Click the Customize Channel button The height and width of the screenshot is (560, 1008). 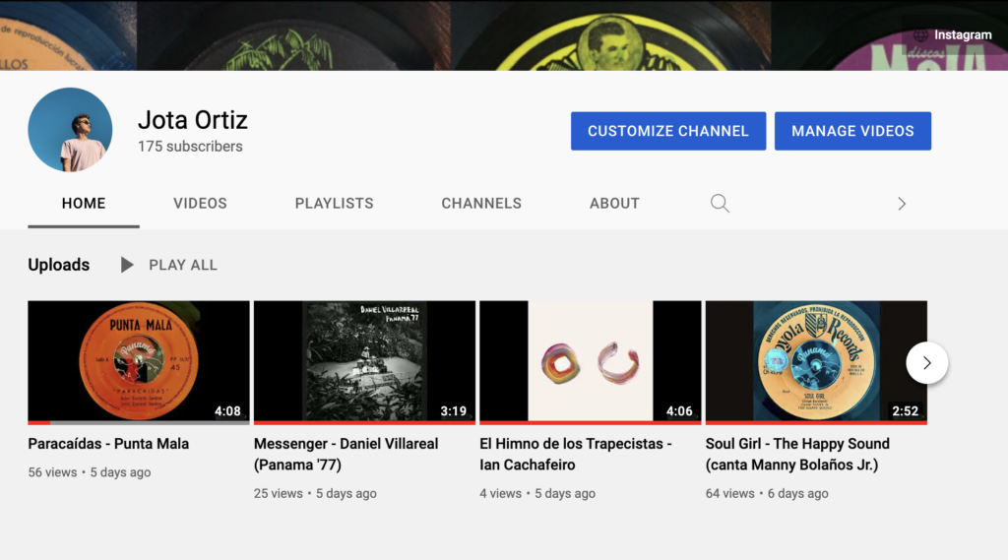pos(668,131)
